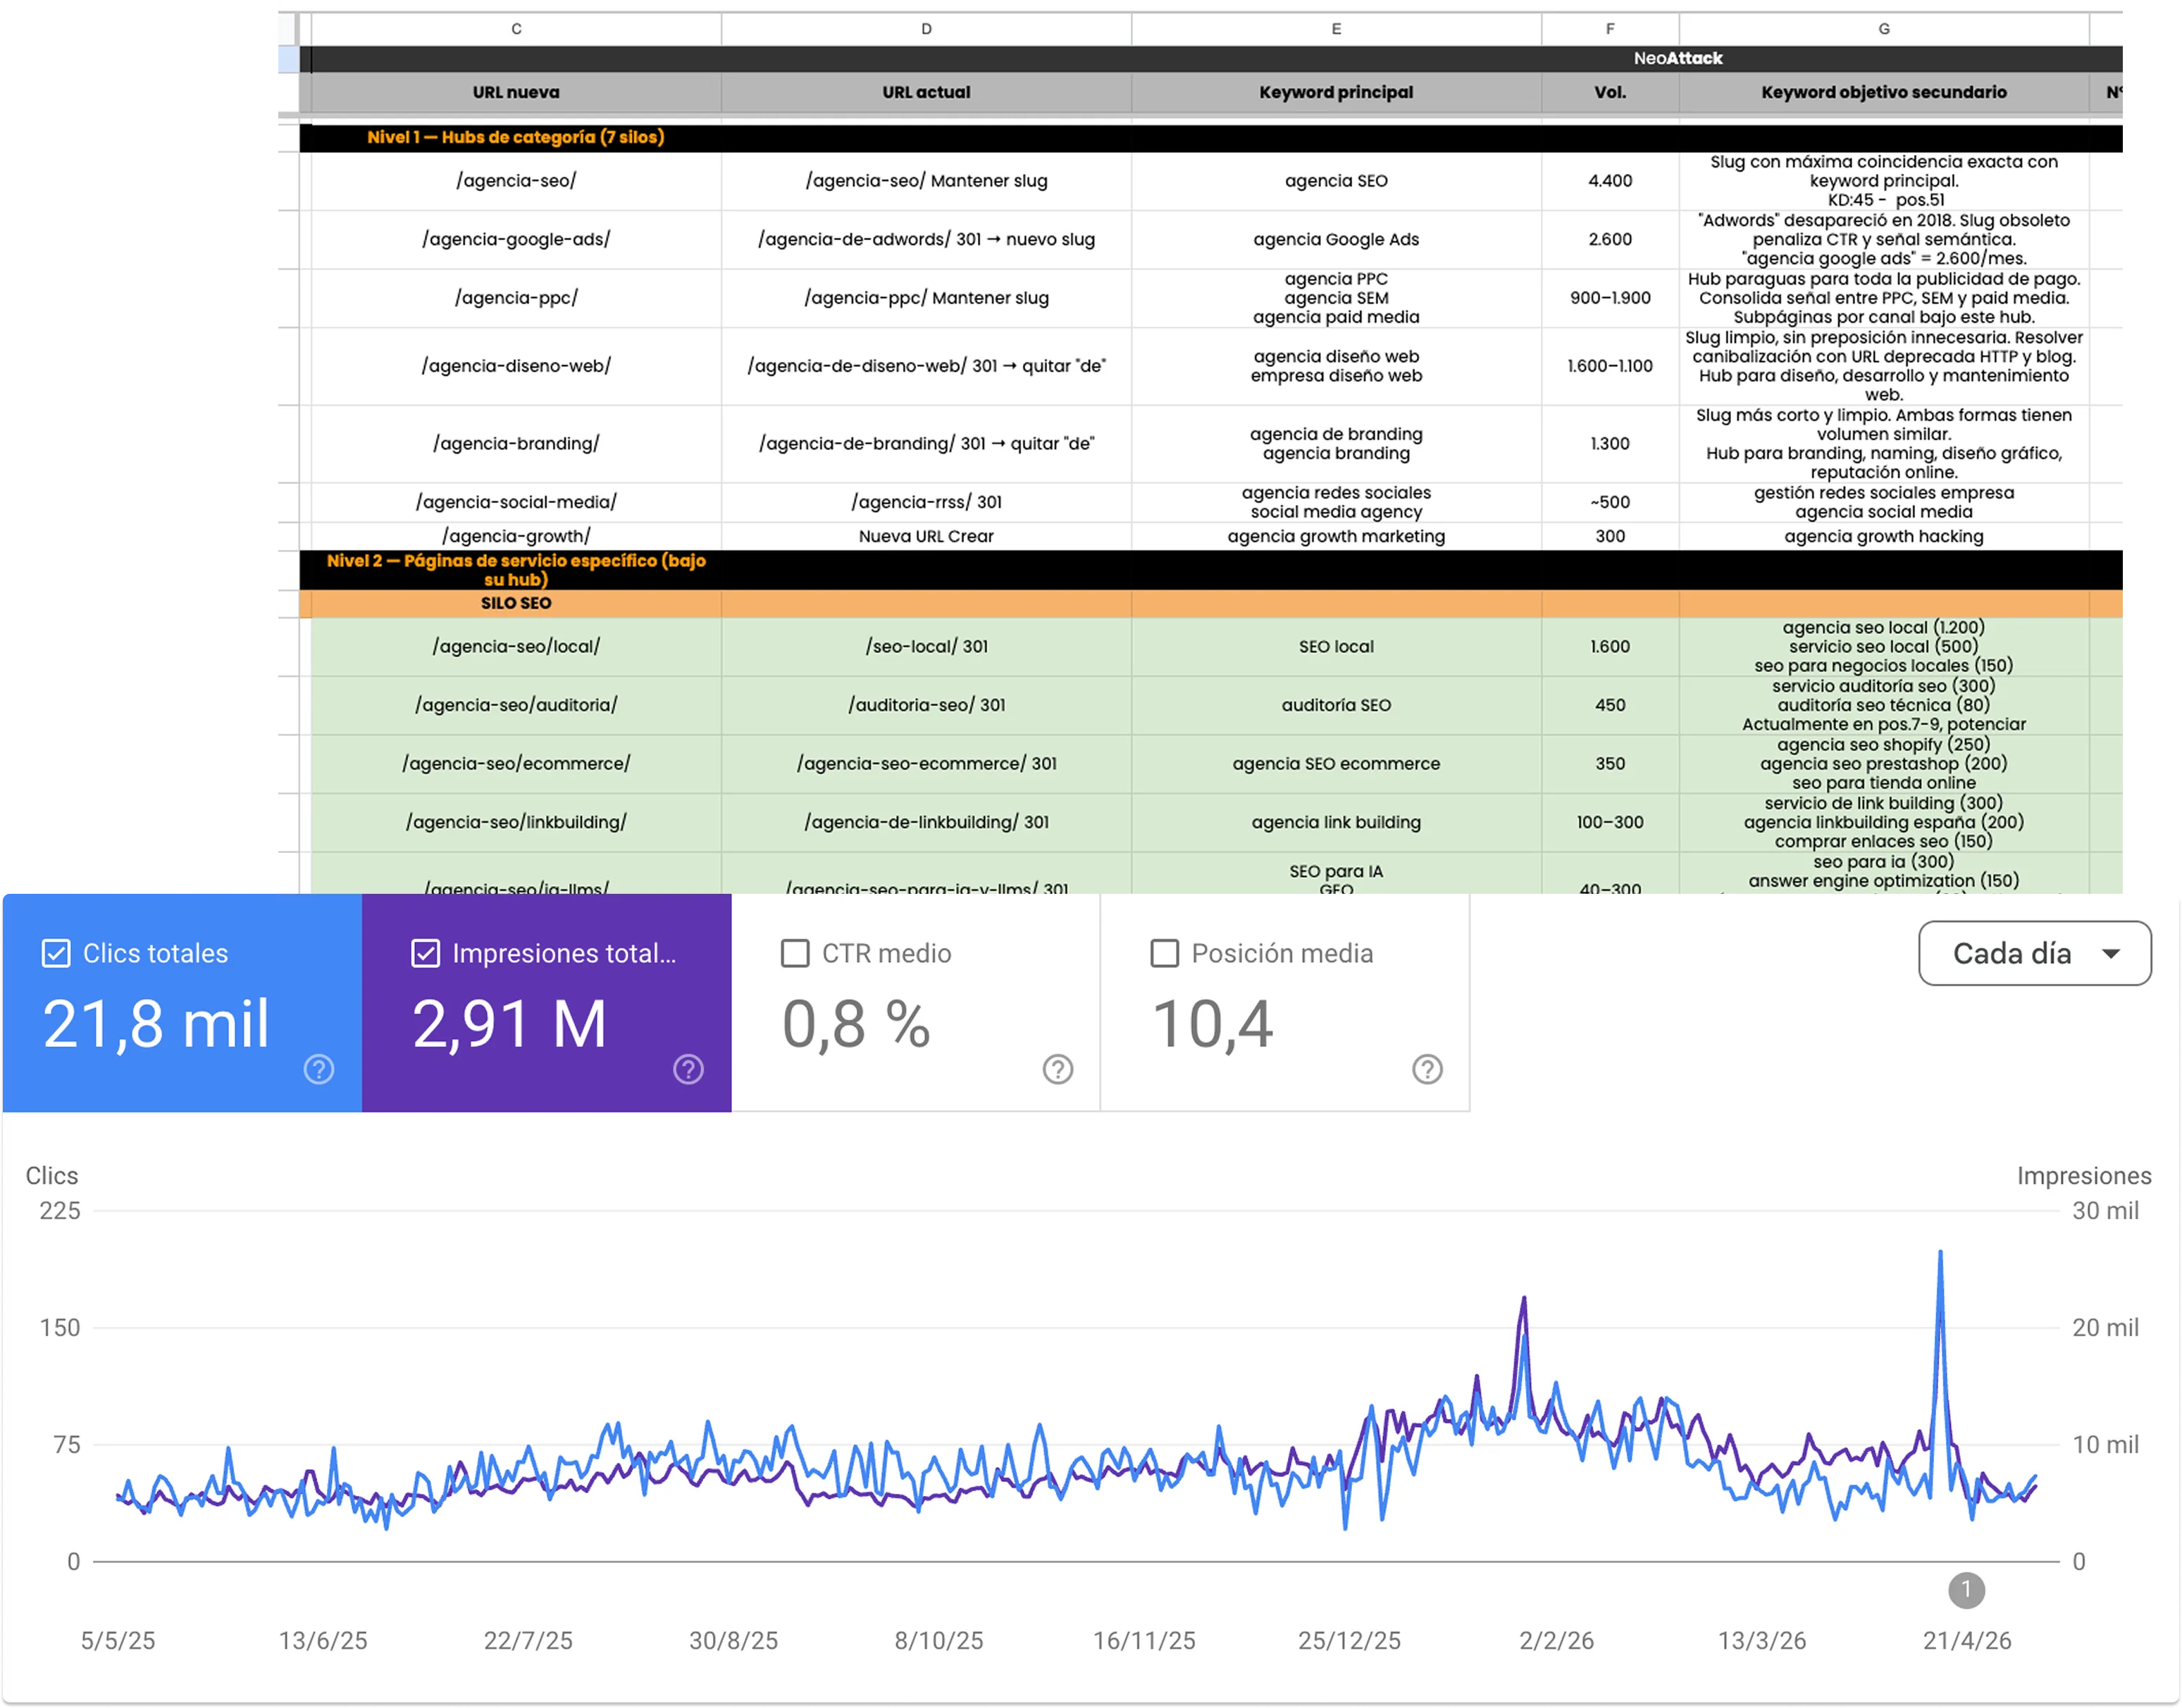Select cell /agencia-growth/

[x=516, y=536]
